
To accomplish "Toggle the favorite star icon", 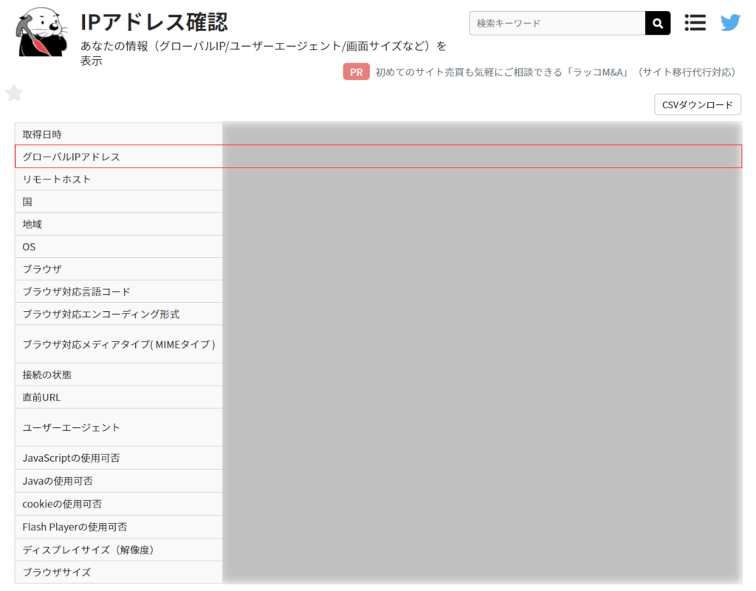I will tap(14, 93).
